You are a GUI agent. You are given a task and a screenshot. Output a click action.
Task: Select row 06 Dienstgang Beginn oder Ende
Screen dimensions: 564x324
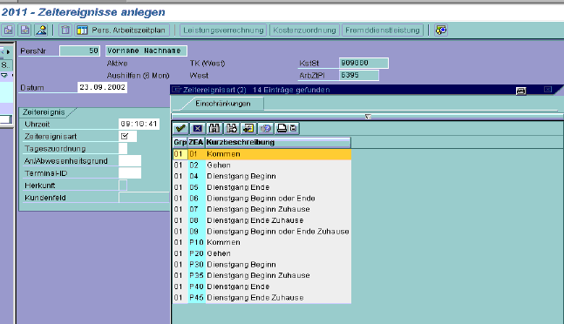point(262,199)
